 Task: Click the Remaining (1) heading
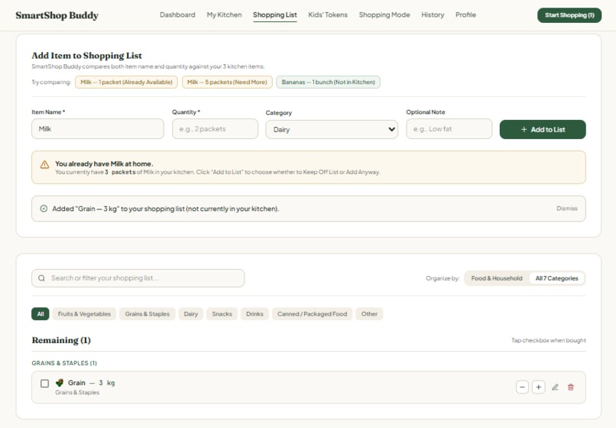tap(61, 340)
